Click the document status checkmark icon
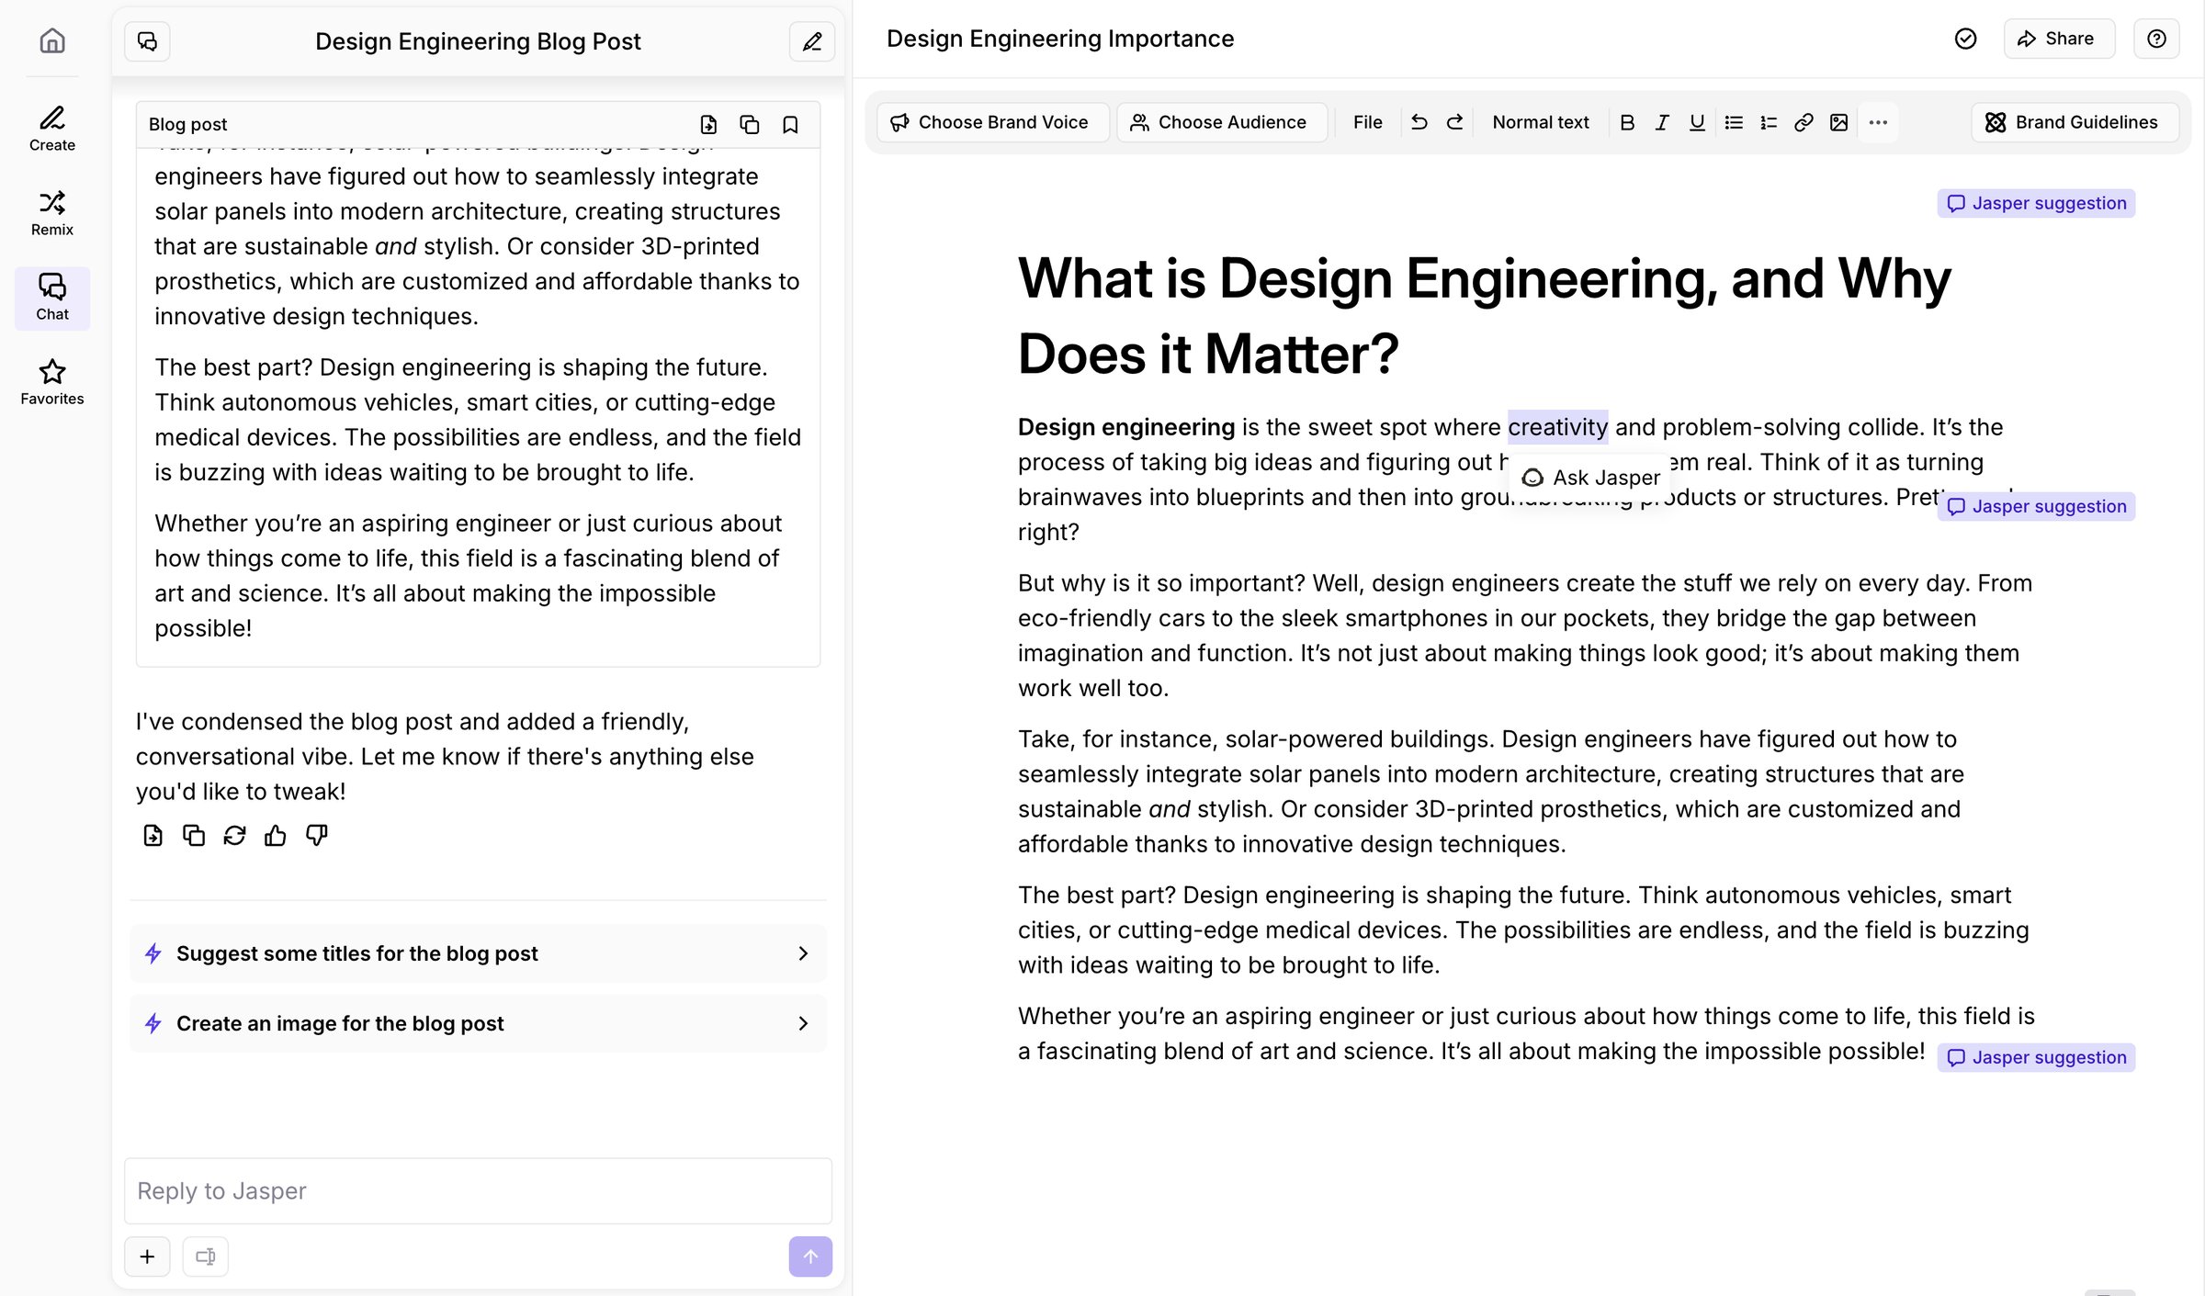 pos(1965,39)
